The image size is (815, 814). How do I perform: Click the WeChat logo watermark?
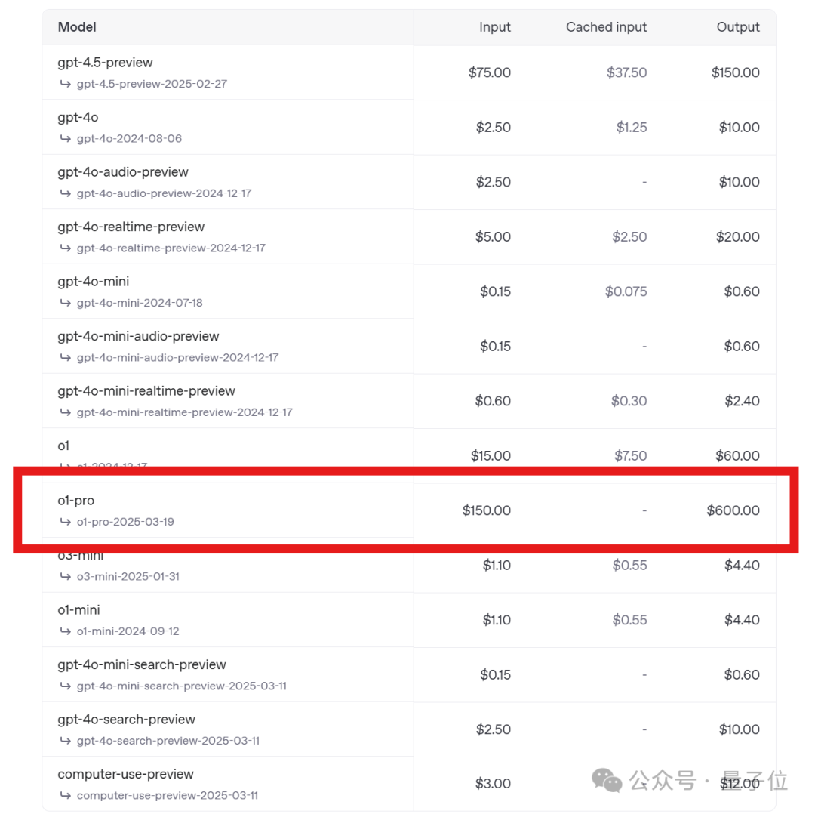tap(607, 780)
